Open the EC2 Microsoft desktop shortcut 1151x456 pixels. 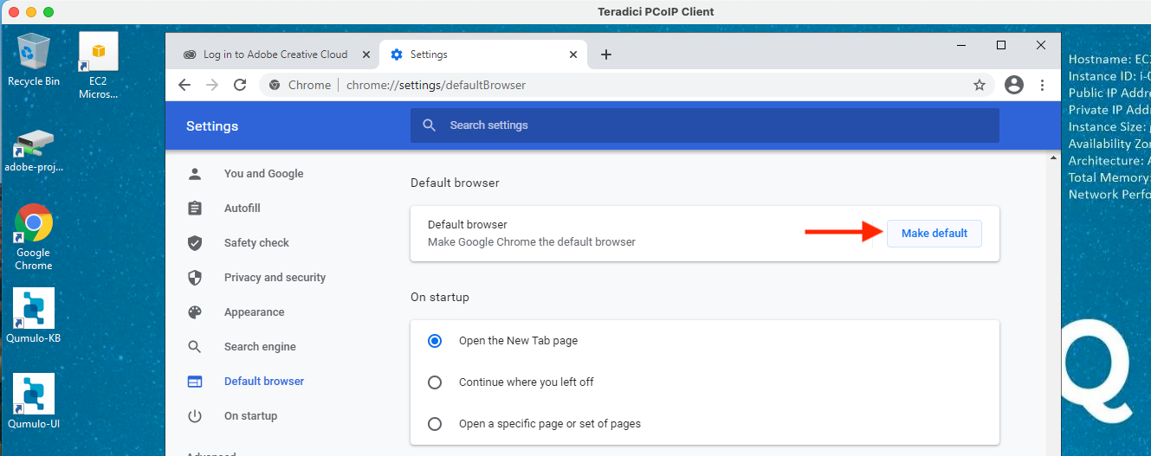tap(98, 66)
